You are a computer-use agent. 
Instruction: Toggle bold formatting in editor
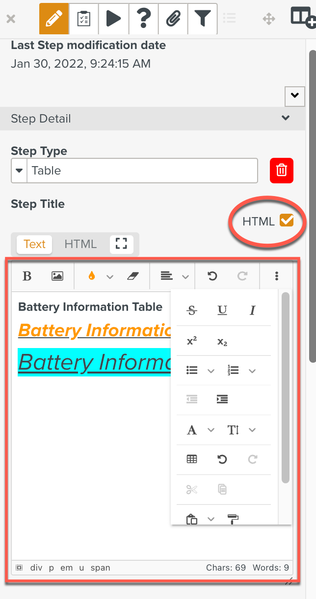coord(27,276)
